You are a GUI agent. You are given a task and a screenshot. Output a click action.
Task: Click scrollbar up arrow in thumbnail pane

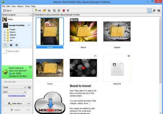coord(161,18)
